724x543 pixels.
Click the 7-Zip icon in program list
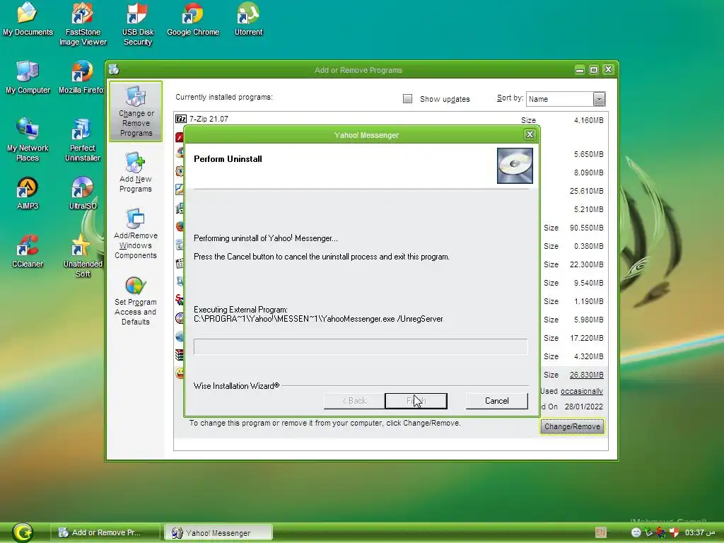(180, 119)
